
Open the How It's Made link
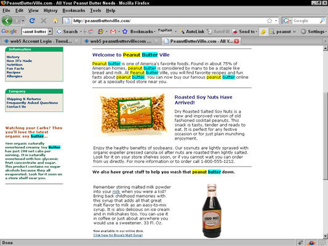point(19,61)
